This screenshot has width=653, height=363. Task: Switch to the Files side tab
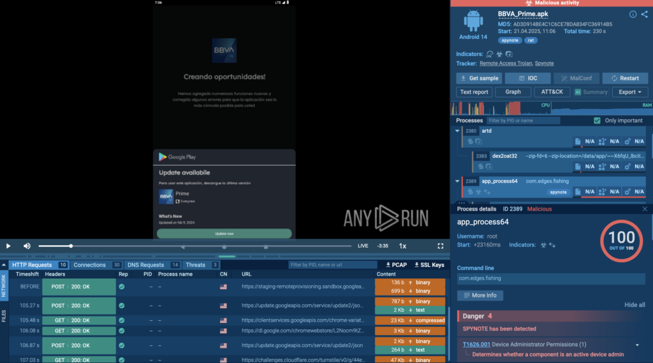[x=4, y=315]
